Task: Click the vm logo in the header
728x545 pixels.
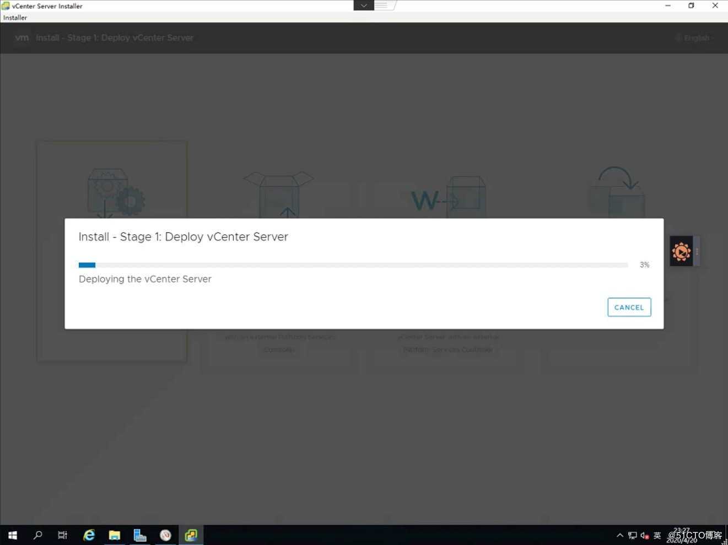Action: 21,38
